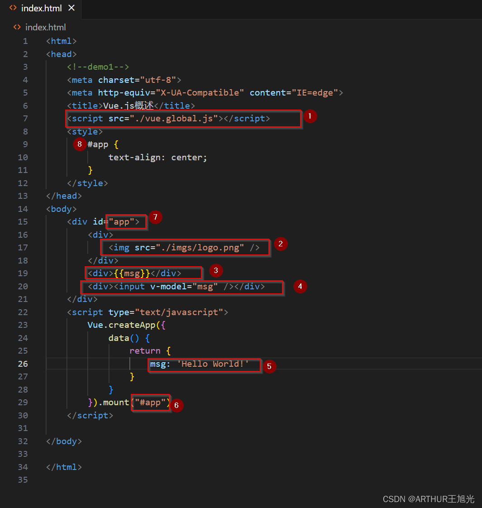The width and height of the screenshot is (482, 508).
Task: Click the highlighted vue.global.js script line
Action: pyautogui.click(x=183, y=119)
